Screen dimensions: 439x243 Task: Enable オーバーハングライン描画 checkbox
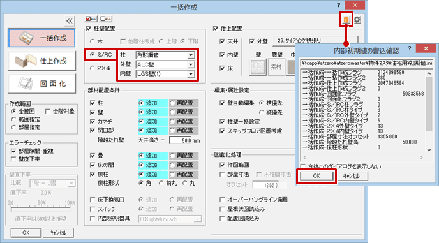click(x=222, y=200)
